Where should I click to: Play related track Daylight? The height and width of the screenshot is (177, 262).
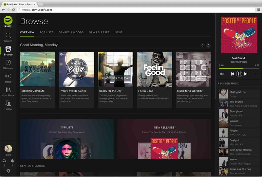[239, 142]
